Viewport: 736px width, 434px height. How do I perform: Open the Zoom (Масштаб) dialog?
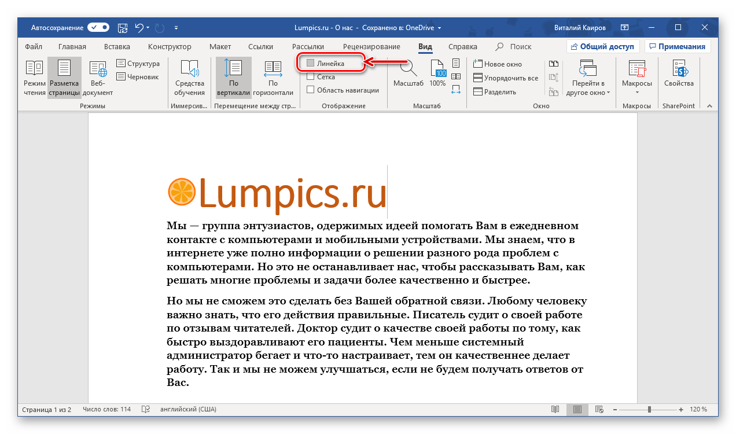(x=409, y=74)
